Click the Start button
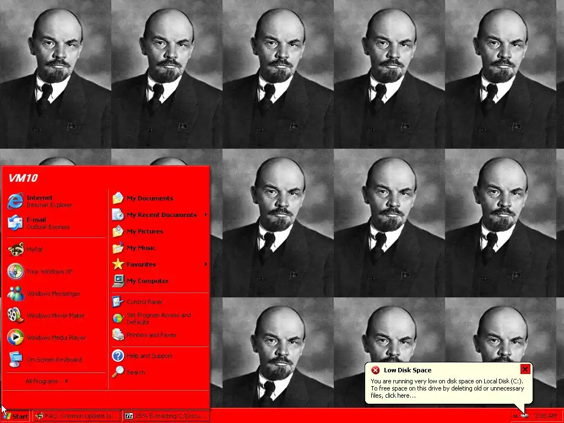The image size is (564, 423). [x=15, y=416]
